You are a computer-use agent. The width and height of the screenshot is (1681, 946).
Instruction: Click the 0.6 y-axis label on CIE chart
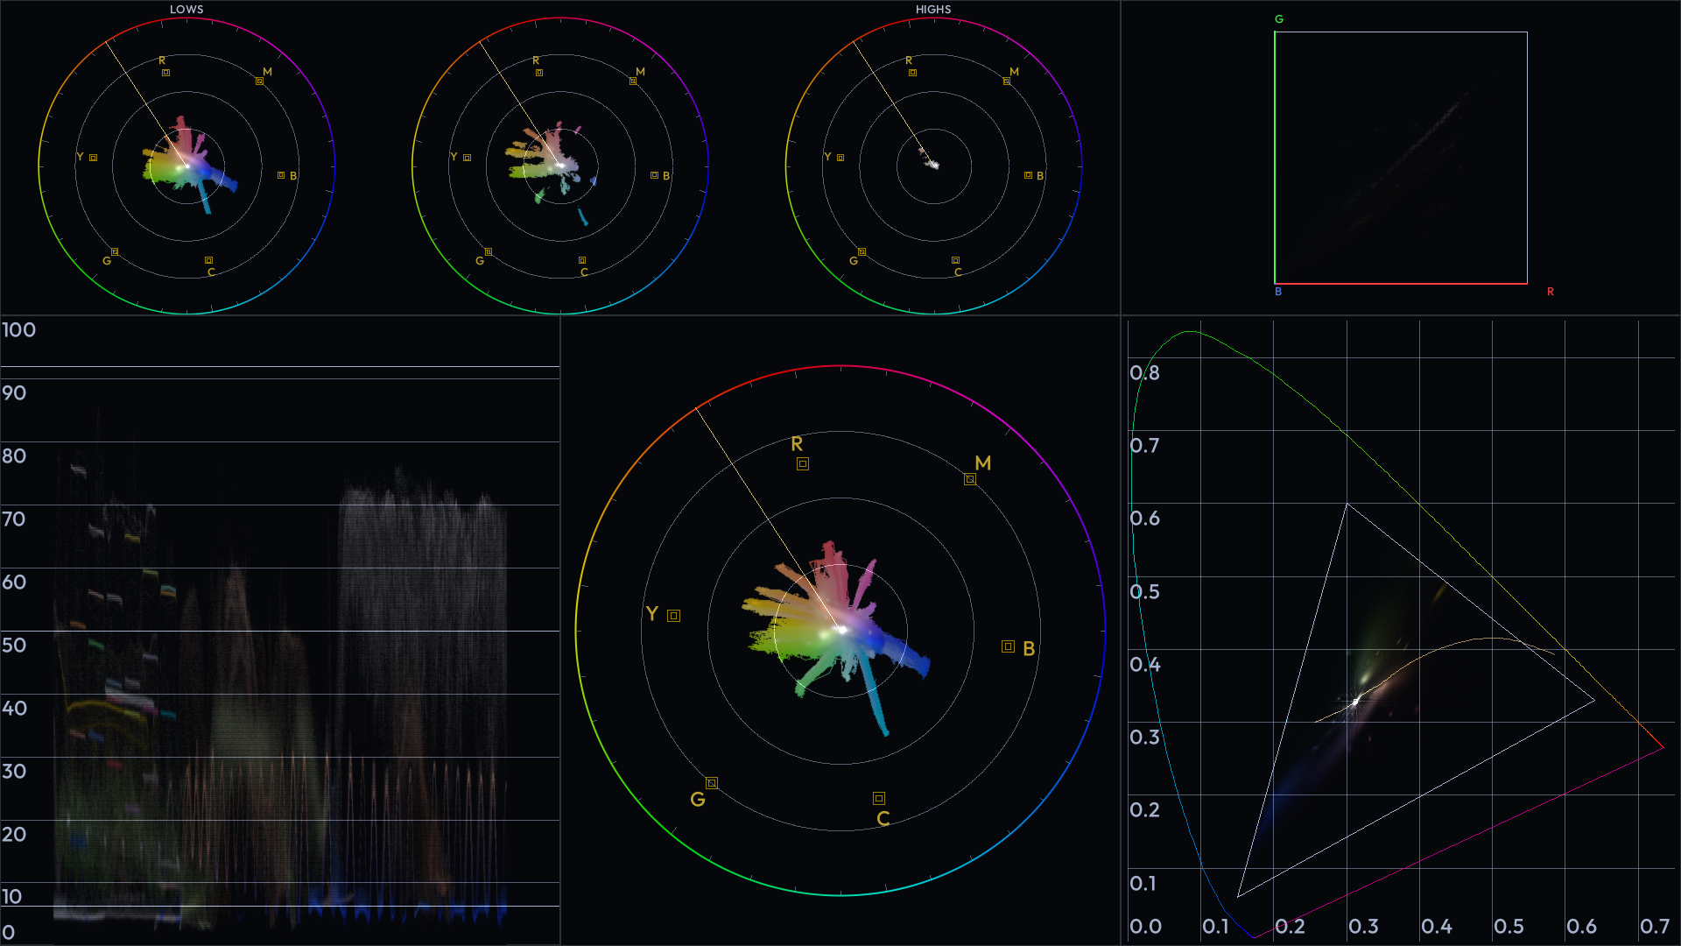tap(1144, 519)
